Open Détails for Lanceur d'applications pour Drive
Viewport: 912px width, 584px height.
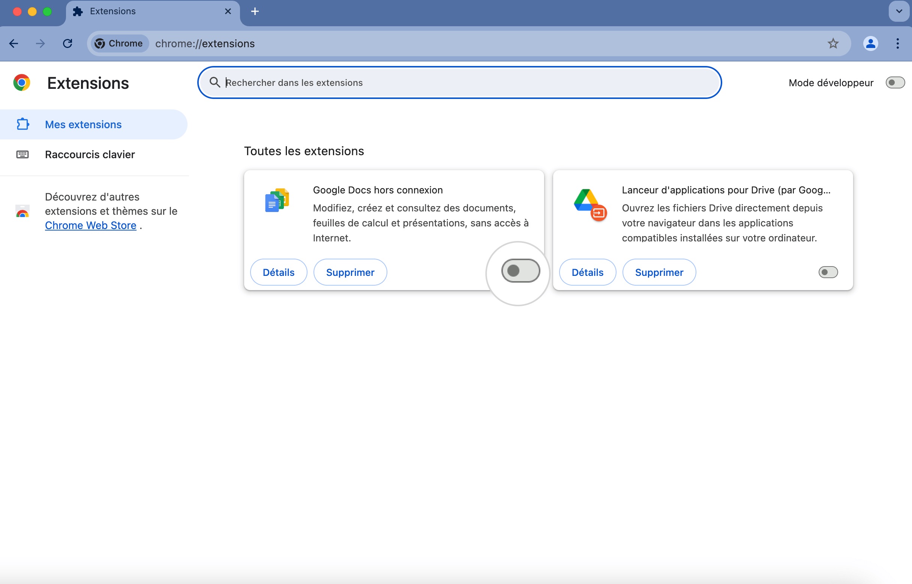coord(587,272)
